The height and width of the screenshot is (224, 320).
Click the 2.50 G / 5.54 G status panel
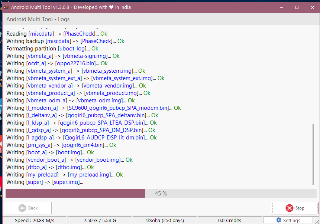coord(100,220)
